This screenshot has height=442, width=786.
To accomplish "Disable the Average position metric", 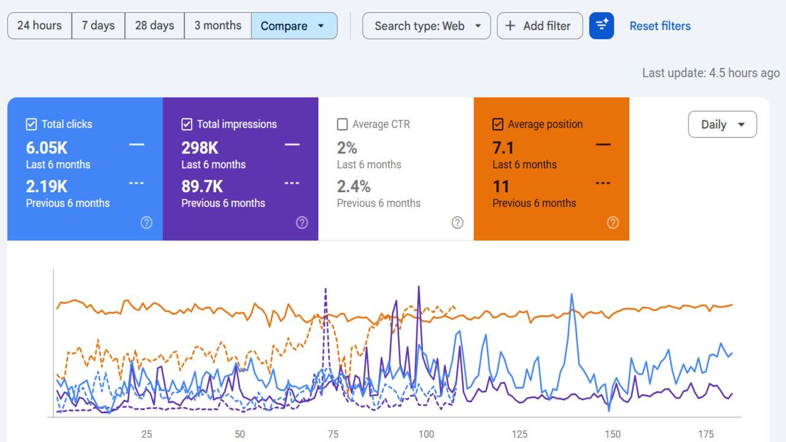I will 497,124.
